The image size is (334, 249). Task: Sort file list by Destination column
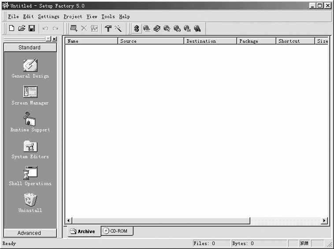[210, 41]
